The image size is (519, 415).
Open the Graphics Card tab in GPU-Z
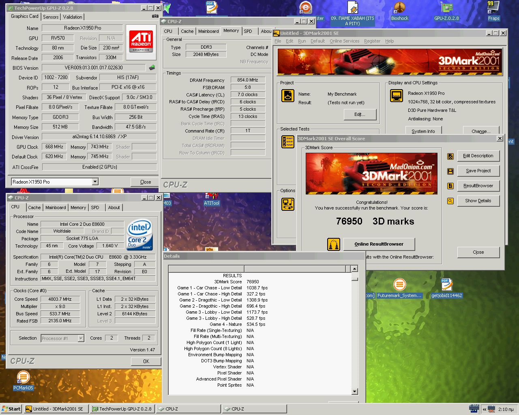coord(25,16)
